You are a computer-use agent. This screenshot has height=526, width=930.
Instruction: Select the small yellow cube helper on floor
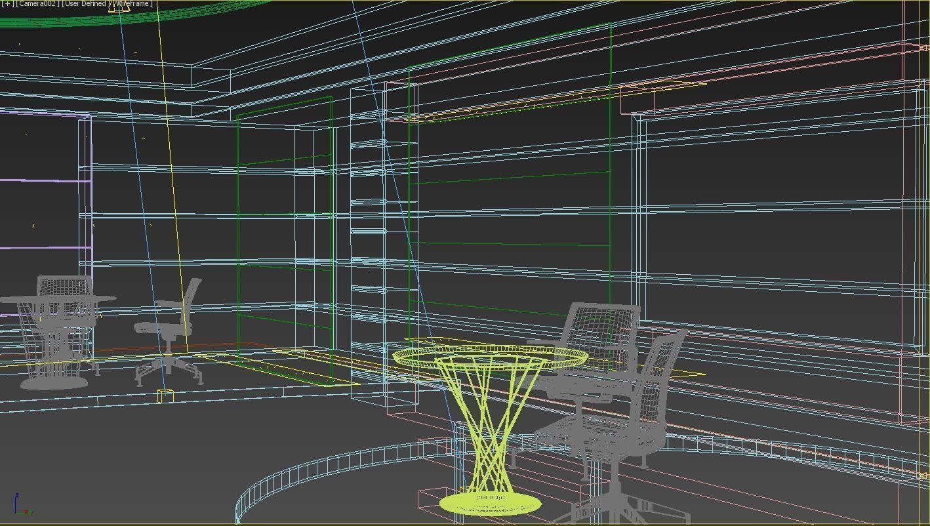(165, 395)
